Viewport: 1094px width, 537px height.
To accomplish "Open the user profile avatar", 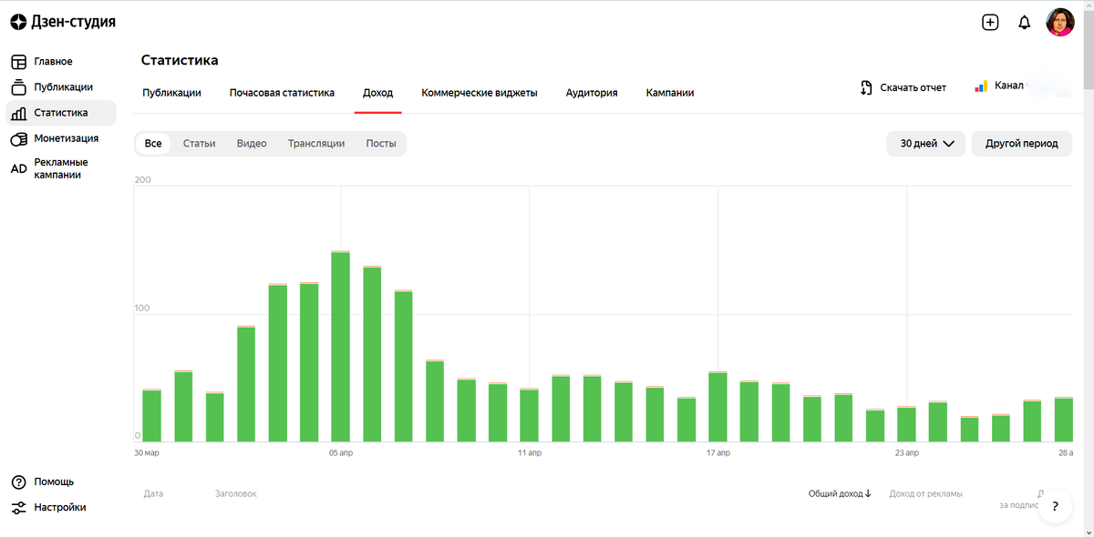I will pos(1059,22).
